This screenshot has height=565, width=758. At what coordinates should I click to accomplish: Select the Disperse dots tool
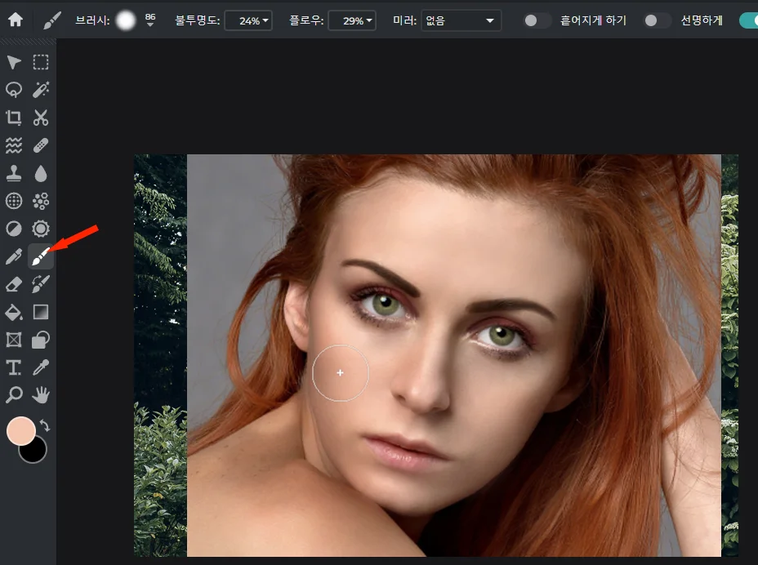41,201
